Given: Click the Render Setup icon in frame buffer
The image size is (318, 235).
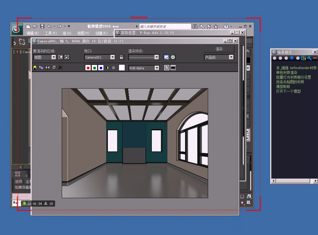Looking at the screenshot, I should click(166, 57).
